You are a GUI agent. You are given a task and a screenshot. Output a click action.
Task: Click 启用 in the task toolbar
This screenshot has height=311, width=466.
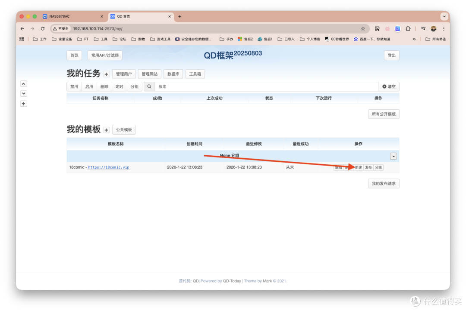pyautogui.click(x=89, y=86)
